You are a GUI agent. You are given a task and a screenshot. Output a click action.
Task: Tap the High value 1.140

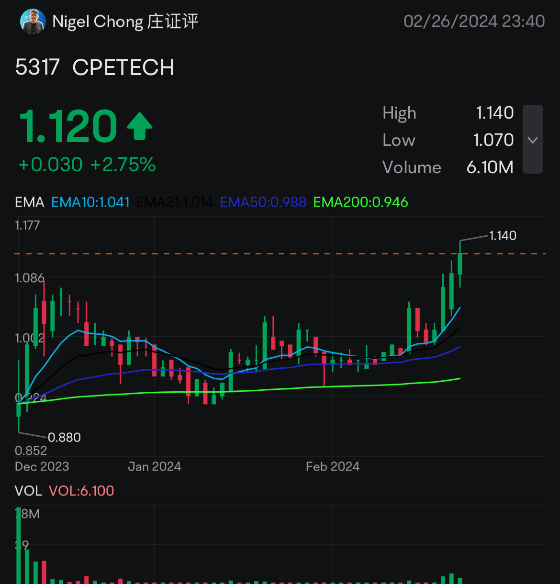click(495, 113)
